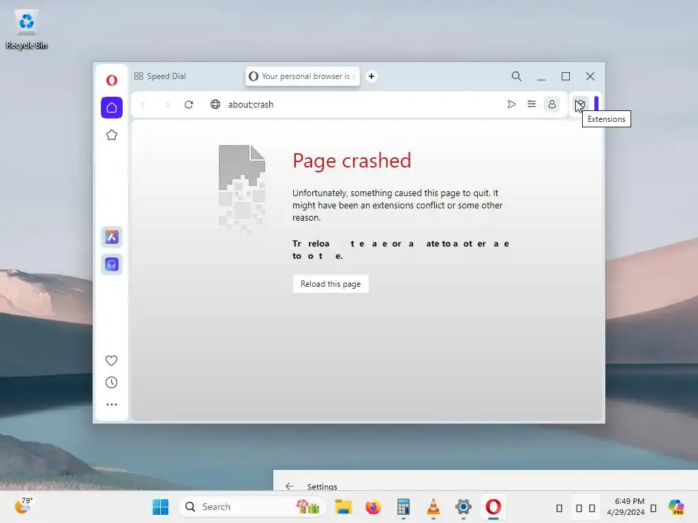Open VLC media player from taskbar
The image size is (698, 523).
click(x=433, y=507)
